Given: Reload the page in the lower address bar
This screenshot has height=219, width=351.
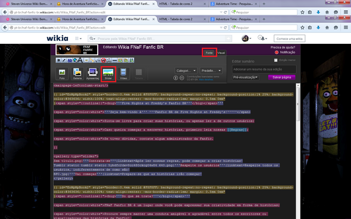Looking at the screenshot, I should pos(225,28).
